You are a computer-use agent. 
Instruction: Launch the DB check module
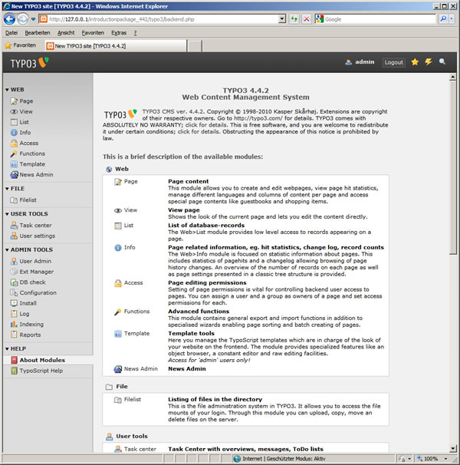coord(32,282)
